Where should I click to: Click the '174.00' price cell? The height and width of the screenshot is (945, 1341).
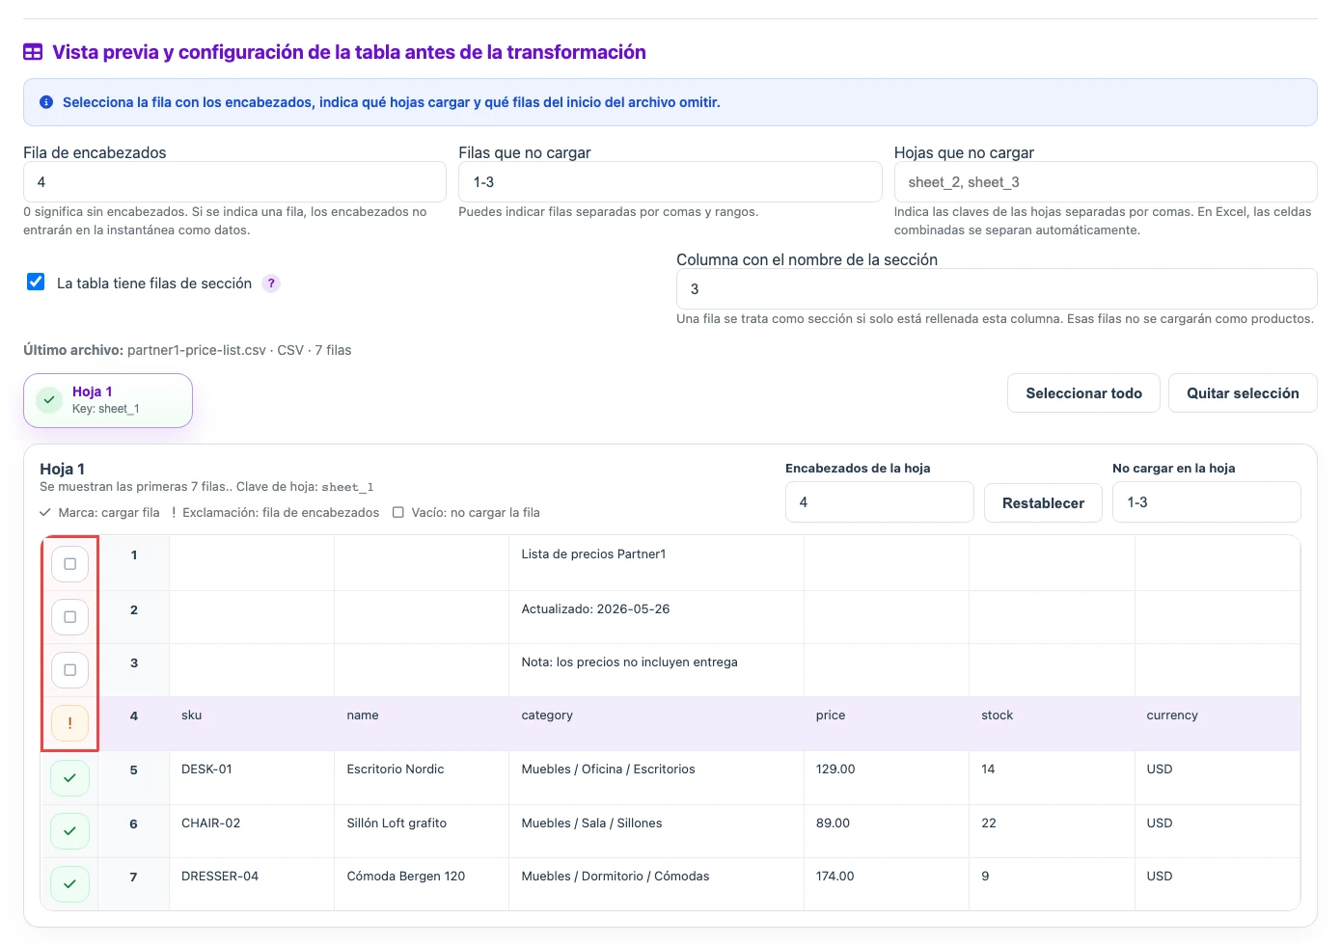coord(887,884)
